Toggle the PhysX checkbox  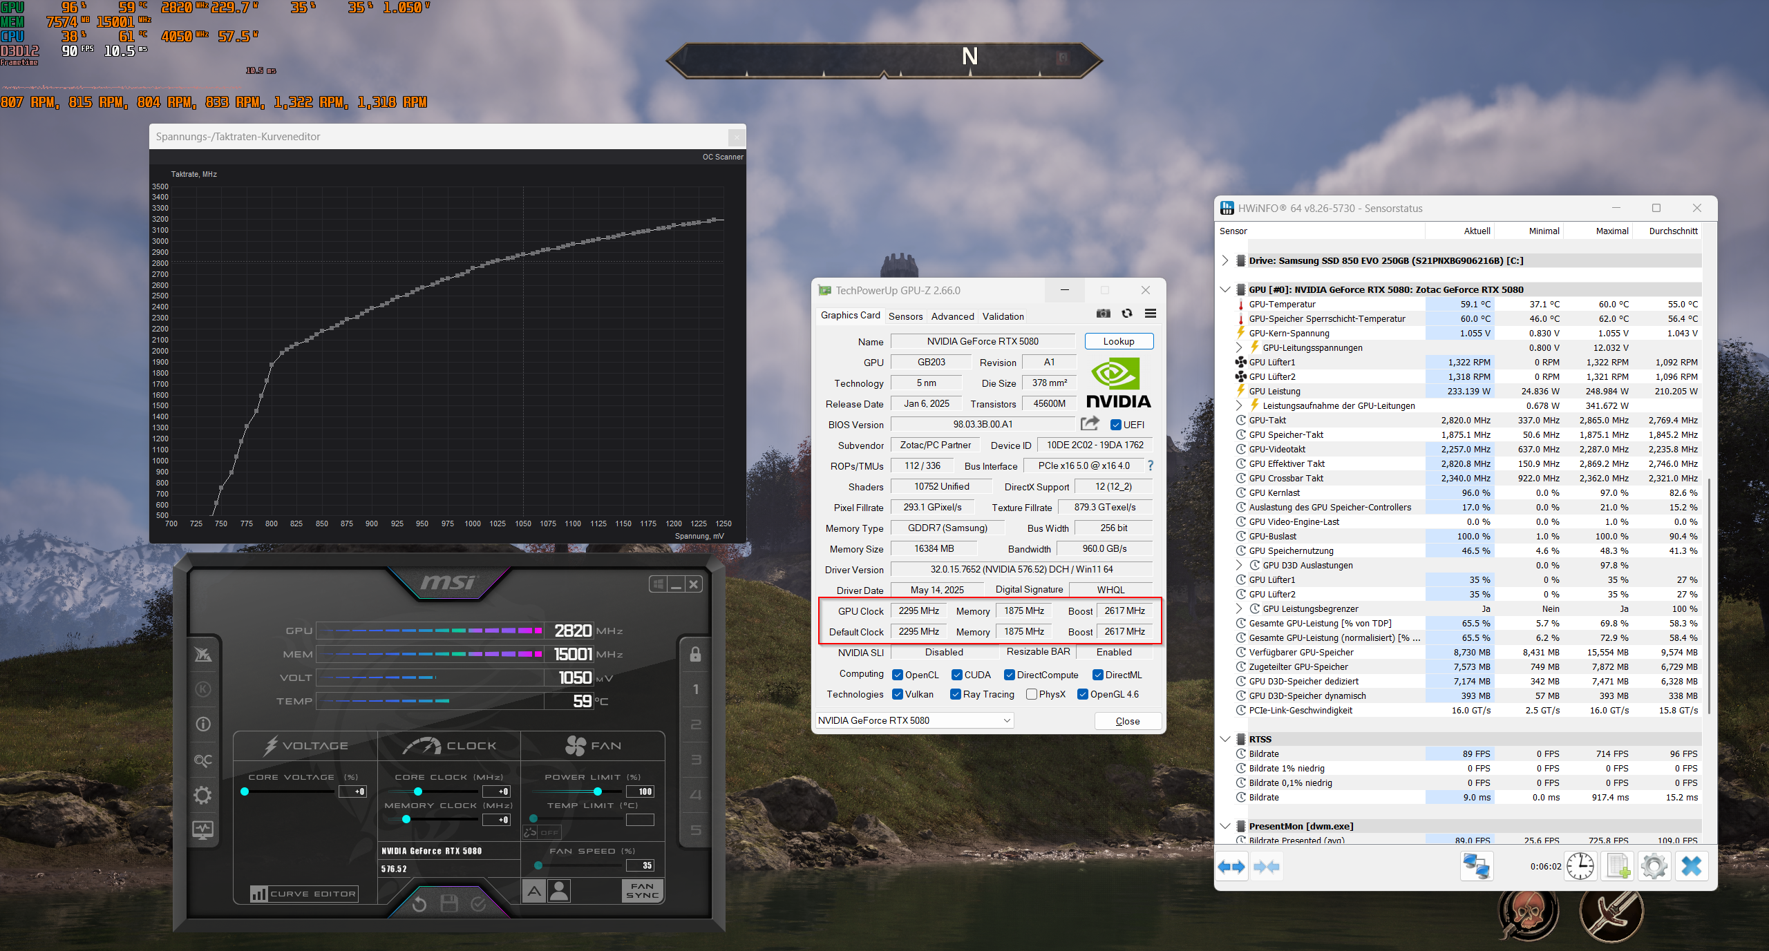click(x=1032, y=694)
